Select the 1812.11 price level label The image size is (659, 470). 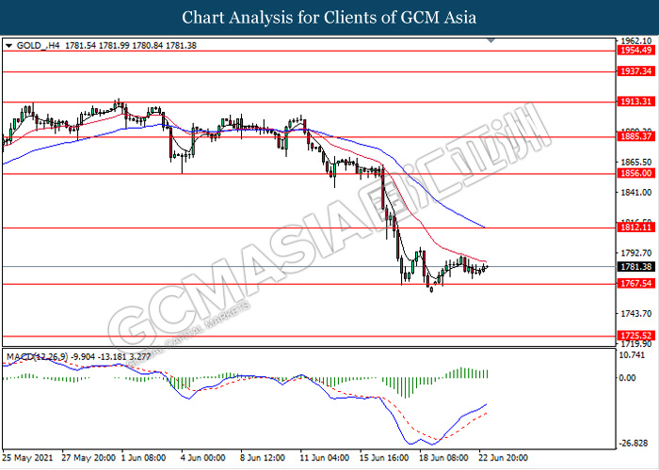[x=635, y=227]
